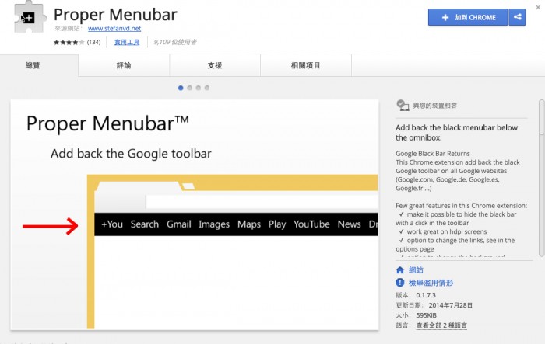This screenshot has height=344, width=545.
Task: Switch to the 相關項目 related tab
Action: coord(306,65)
